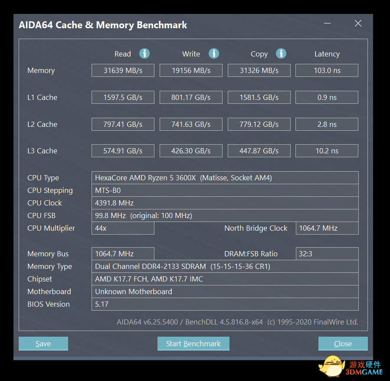Click CPU Stepping value MTS-B0

(x=225, y=190)
